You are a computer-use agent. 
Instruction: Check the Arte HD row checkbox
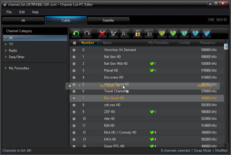point(74,119)
